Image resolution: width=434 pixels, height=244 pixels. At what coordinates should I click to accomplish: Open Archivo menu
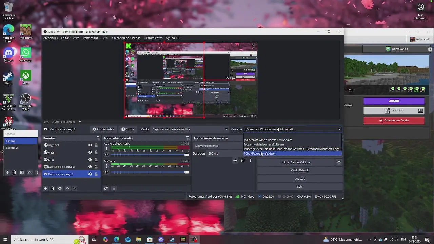[51, 38]
